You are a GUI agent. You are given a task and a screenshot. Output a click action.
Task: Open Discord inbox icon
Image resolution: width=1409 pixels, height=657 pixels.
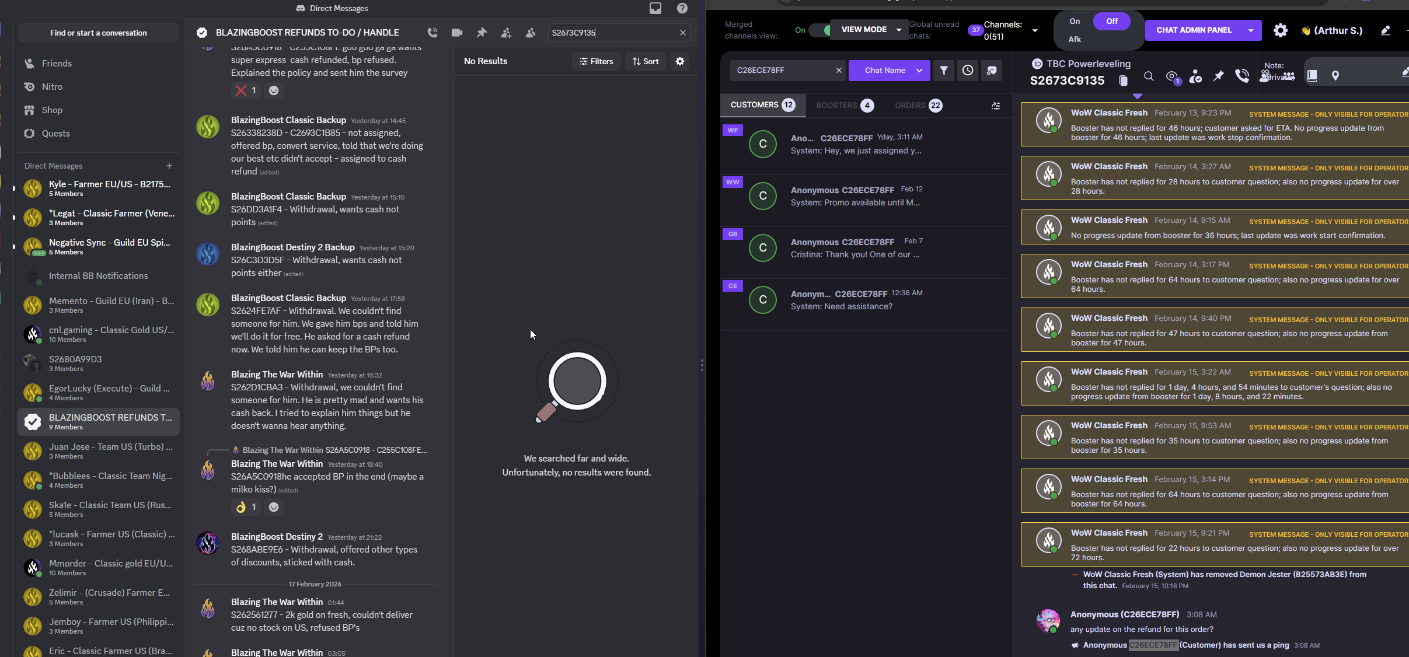(655, 8)
